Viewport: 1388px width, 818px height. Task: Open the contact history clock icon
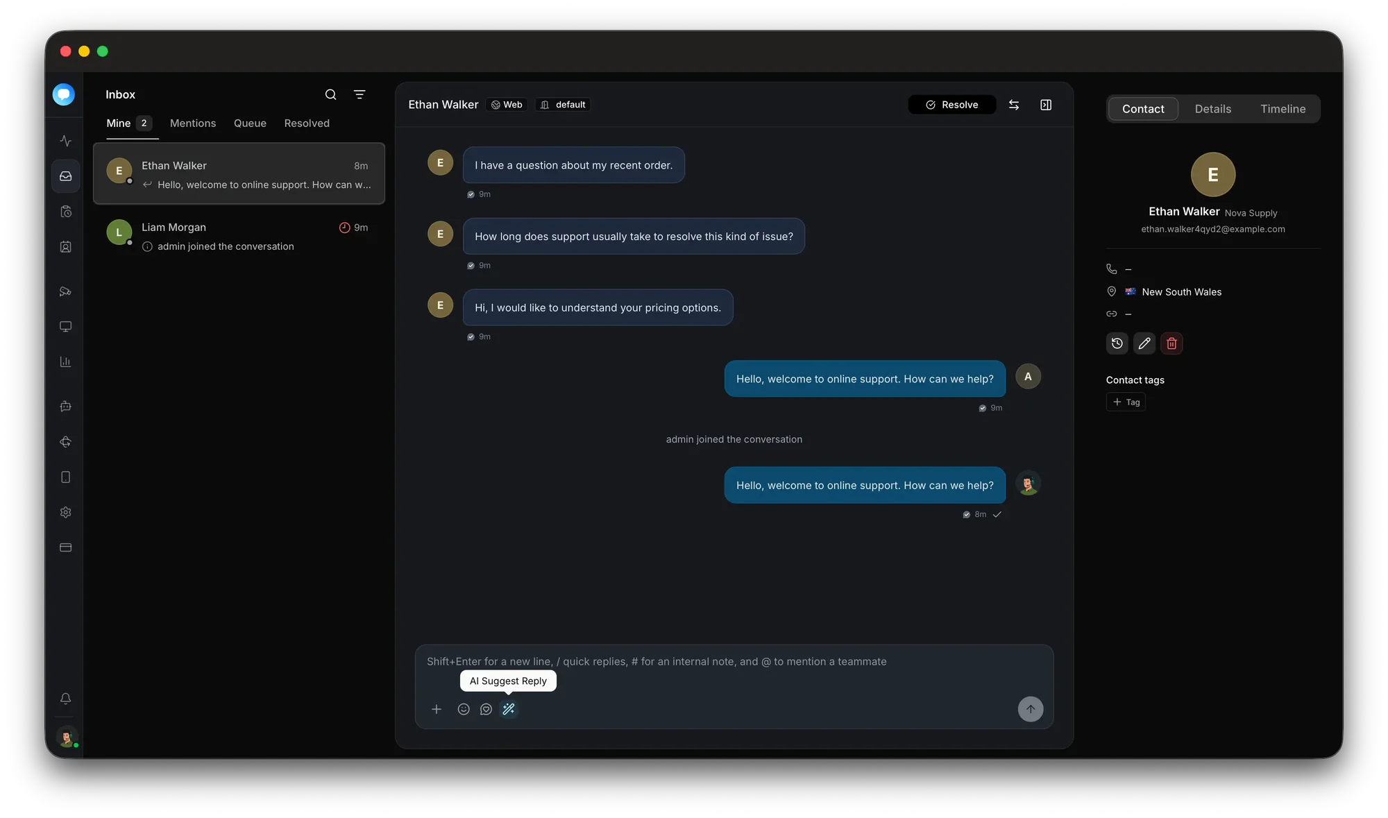point(1117,343)
